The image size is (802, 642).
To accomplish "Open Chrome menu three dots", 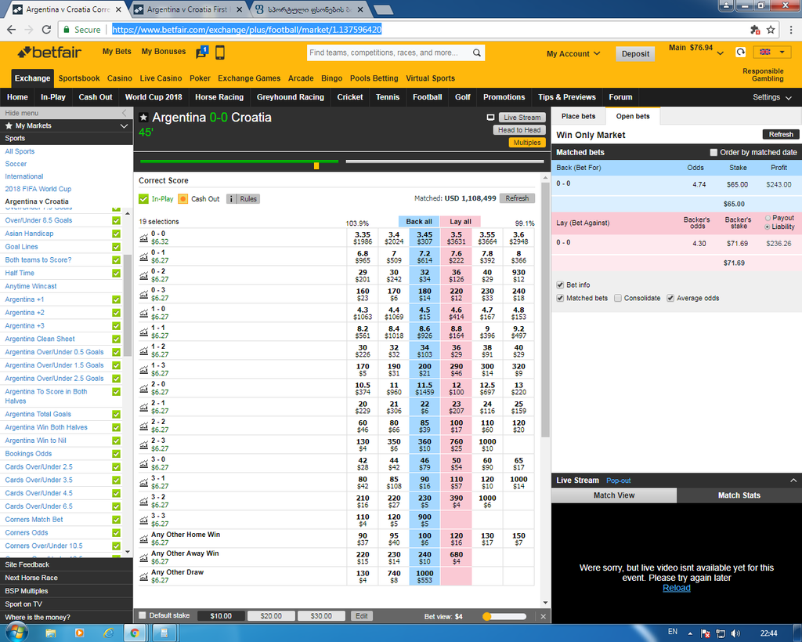I will tap(791, 30).
